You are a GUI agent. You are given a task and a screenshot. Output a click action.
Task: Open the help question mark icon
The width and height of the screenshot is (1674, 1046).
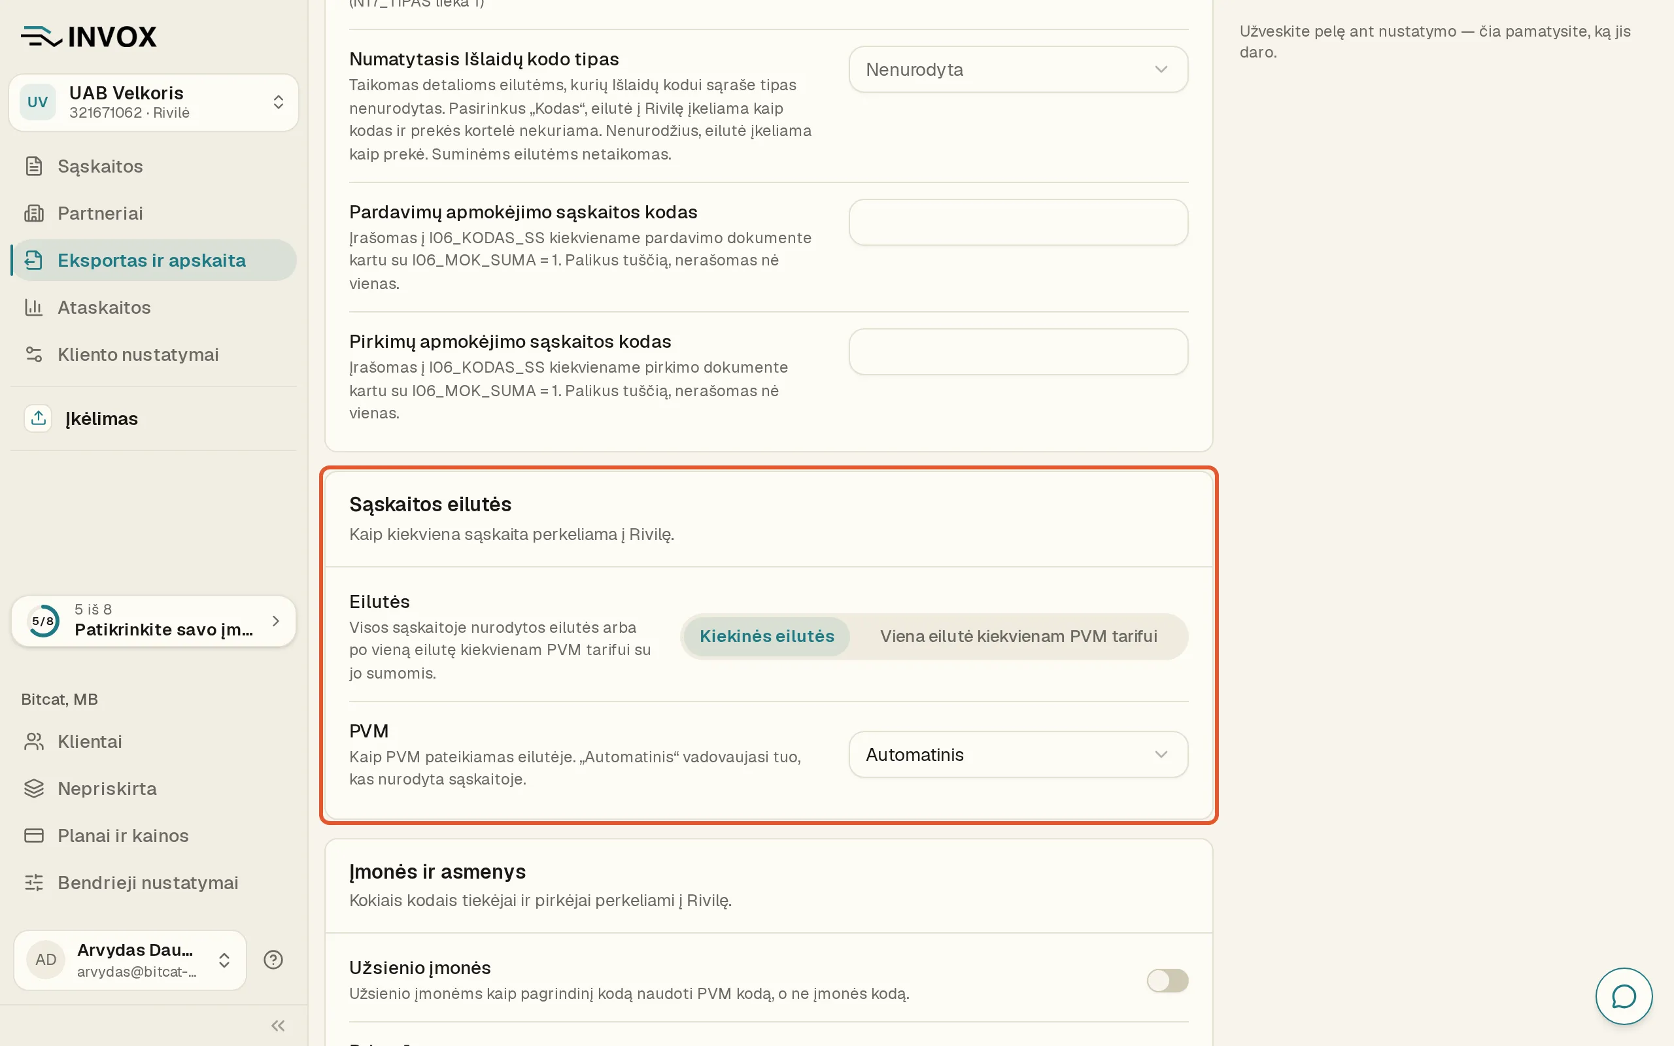click(x=273, y=960)
